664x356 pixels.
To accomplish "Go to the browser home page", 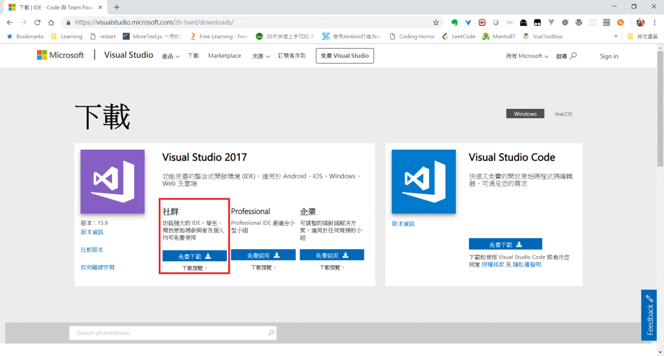I will pos(51,23).
